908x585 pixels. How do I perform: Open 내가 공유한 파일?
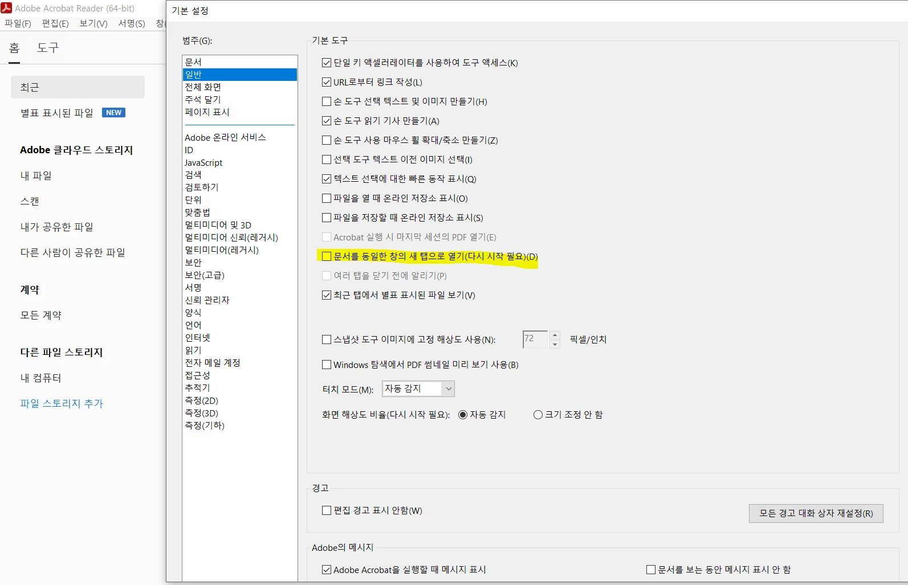tap(57, 227)
